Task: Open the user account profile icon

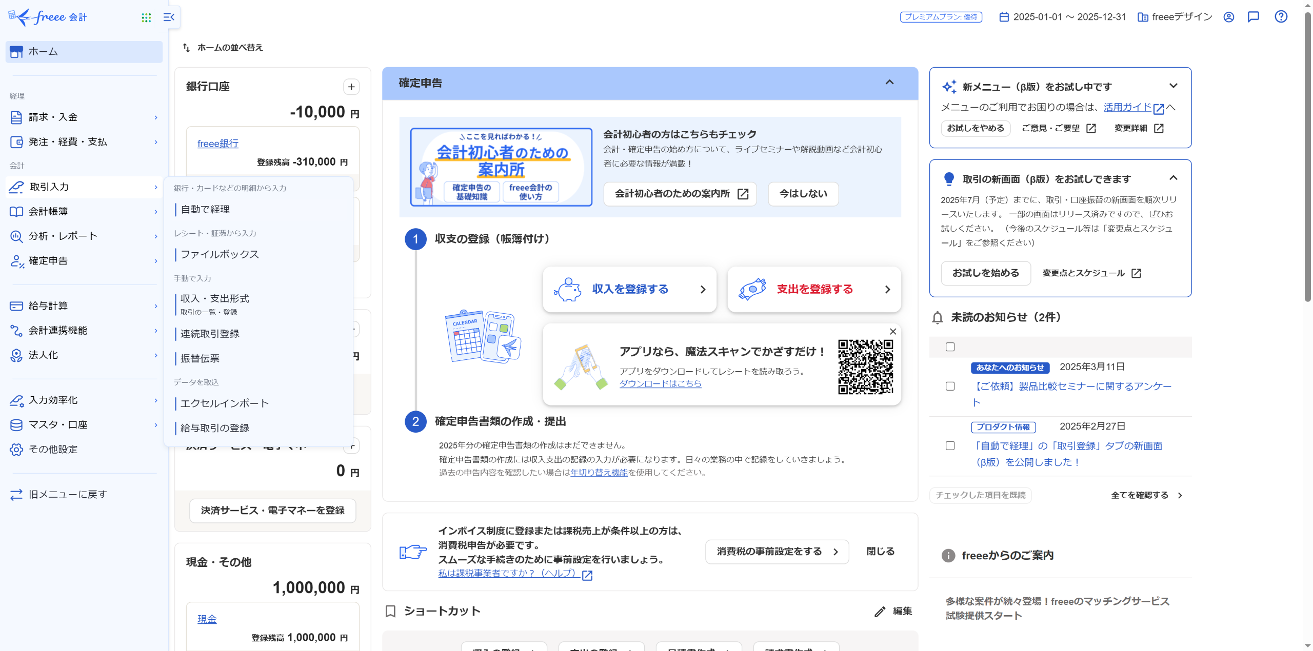Action: tap(1228, 17)
